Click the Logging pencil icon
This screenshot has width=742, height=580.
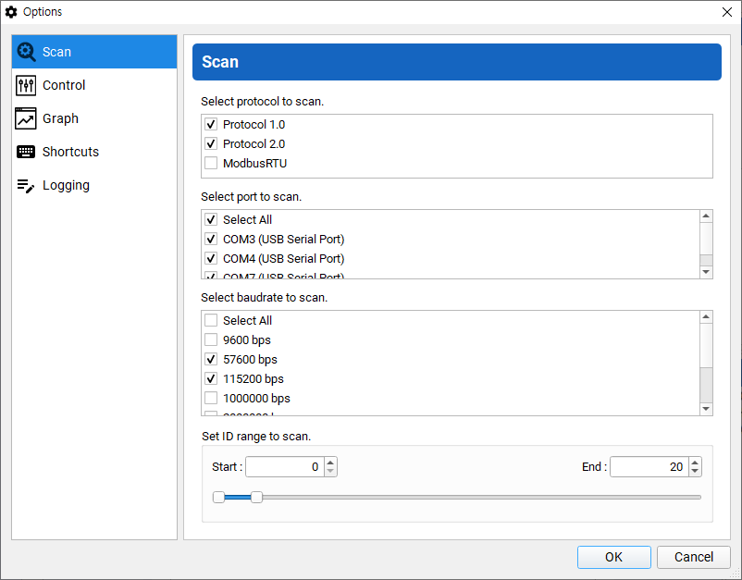(26, 185)
